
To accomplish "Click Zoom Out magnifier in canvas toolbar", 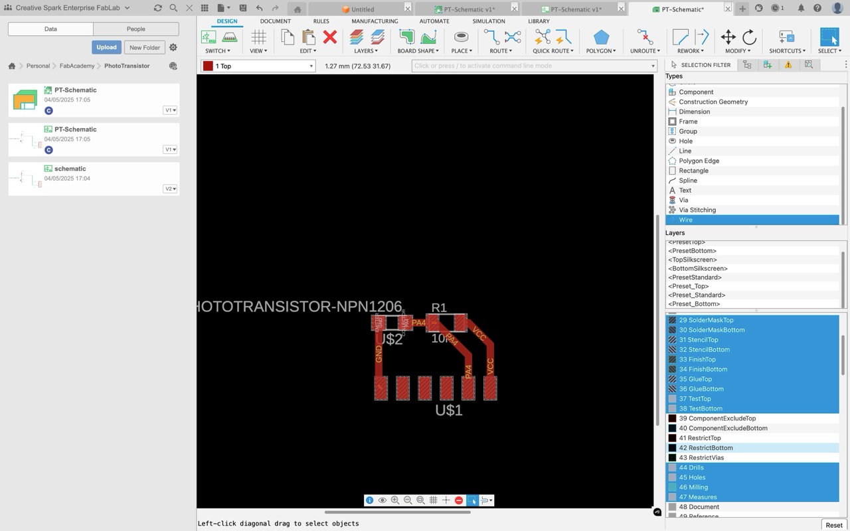I will tap(408, 500).
